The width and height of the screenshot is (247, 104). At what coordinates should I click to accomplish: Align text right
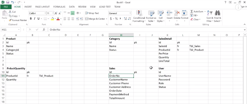click(73, 19)
